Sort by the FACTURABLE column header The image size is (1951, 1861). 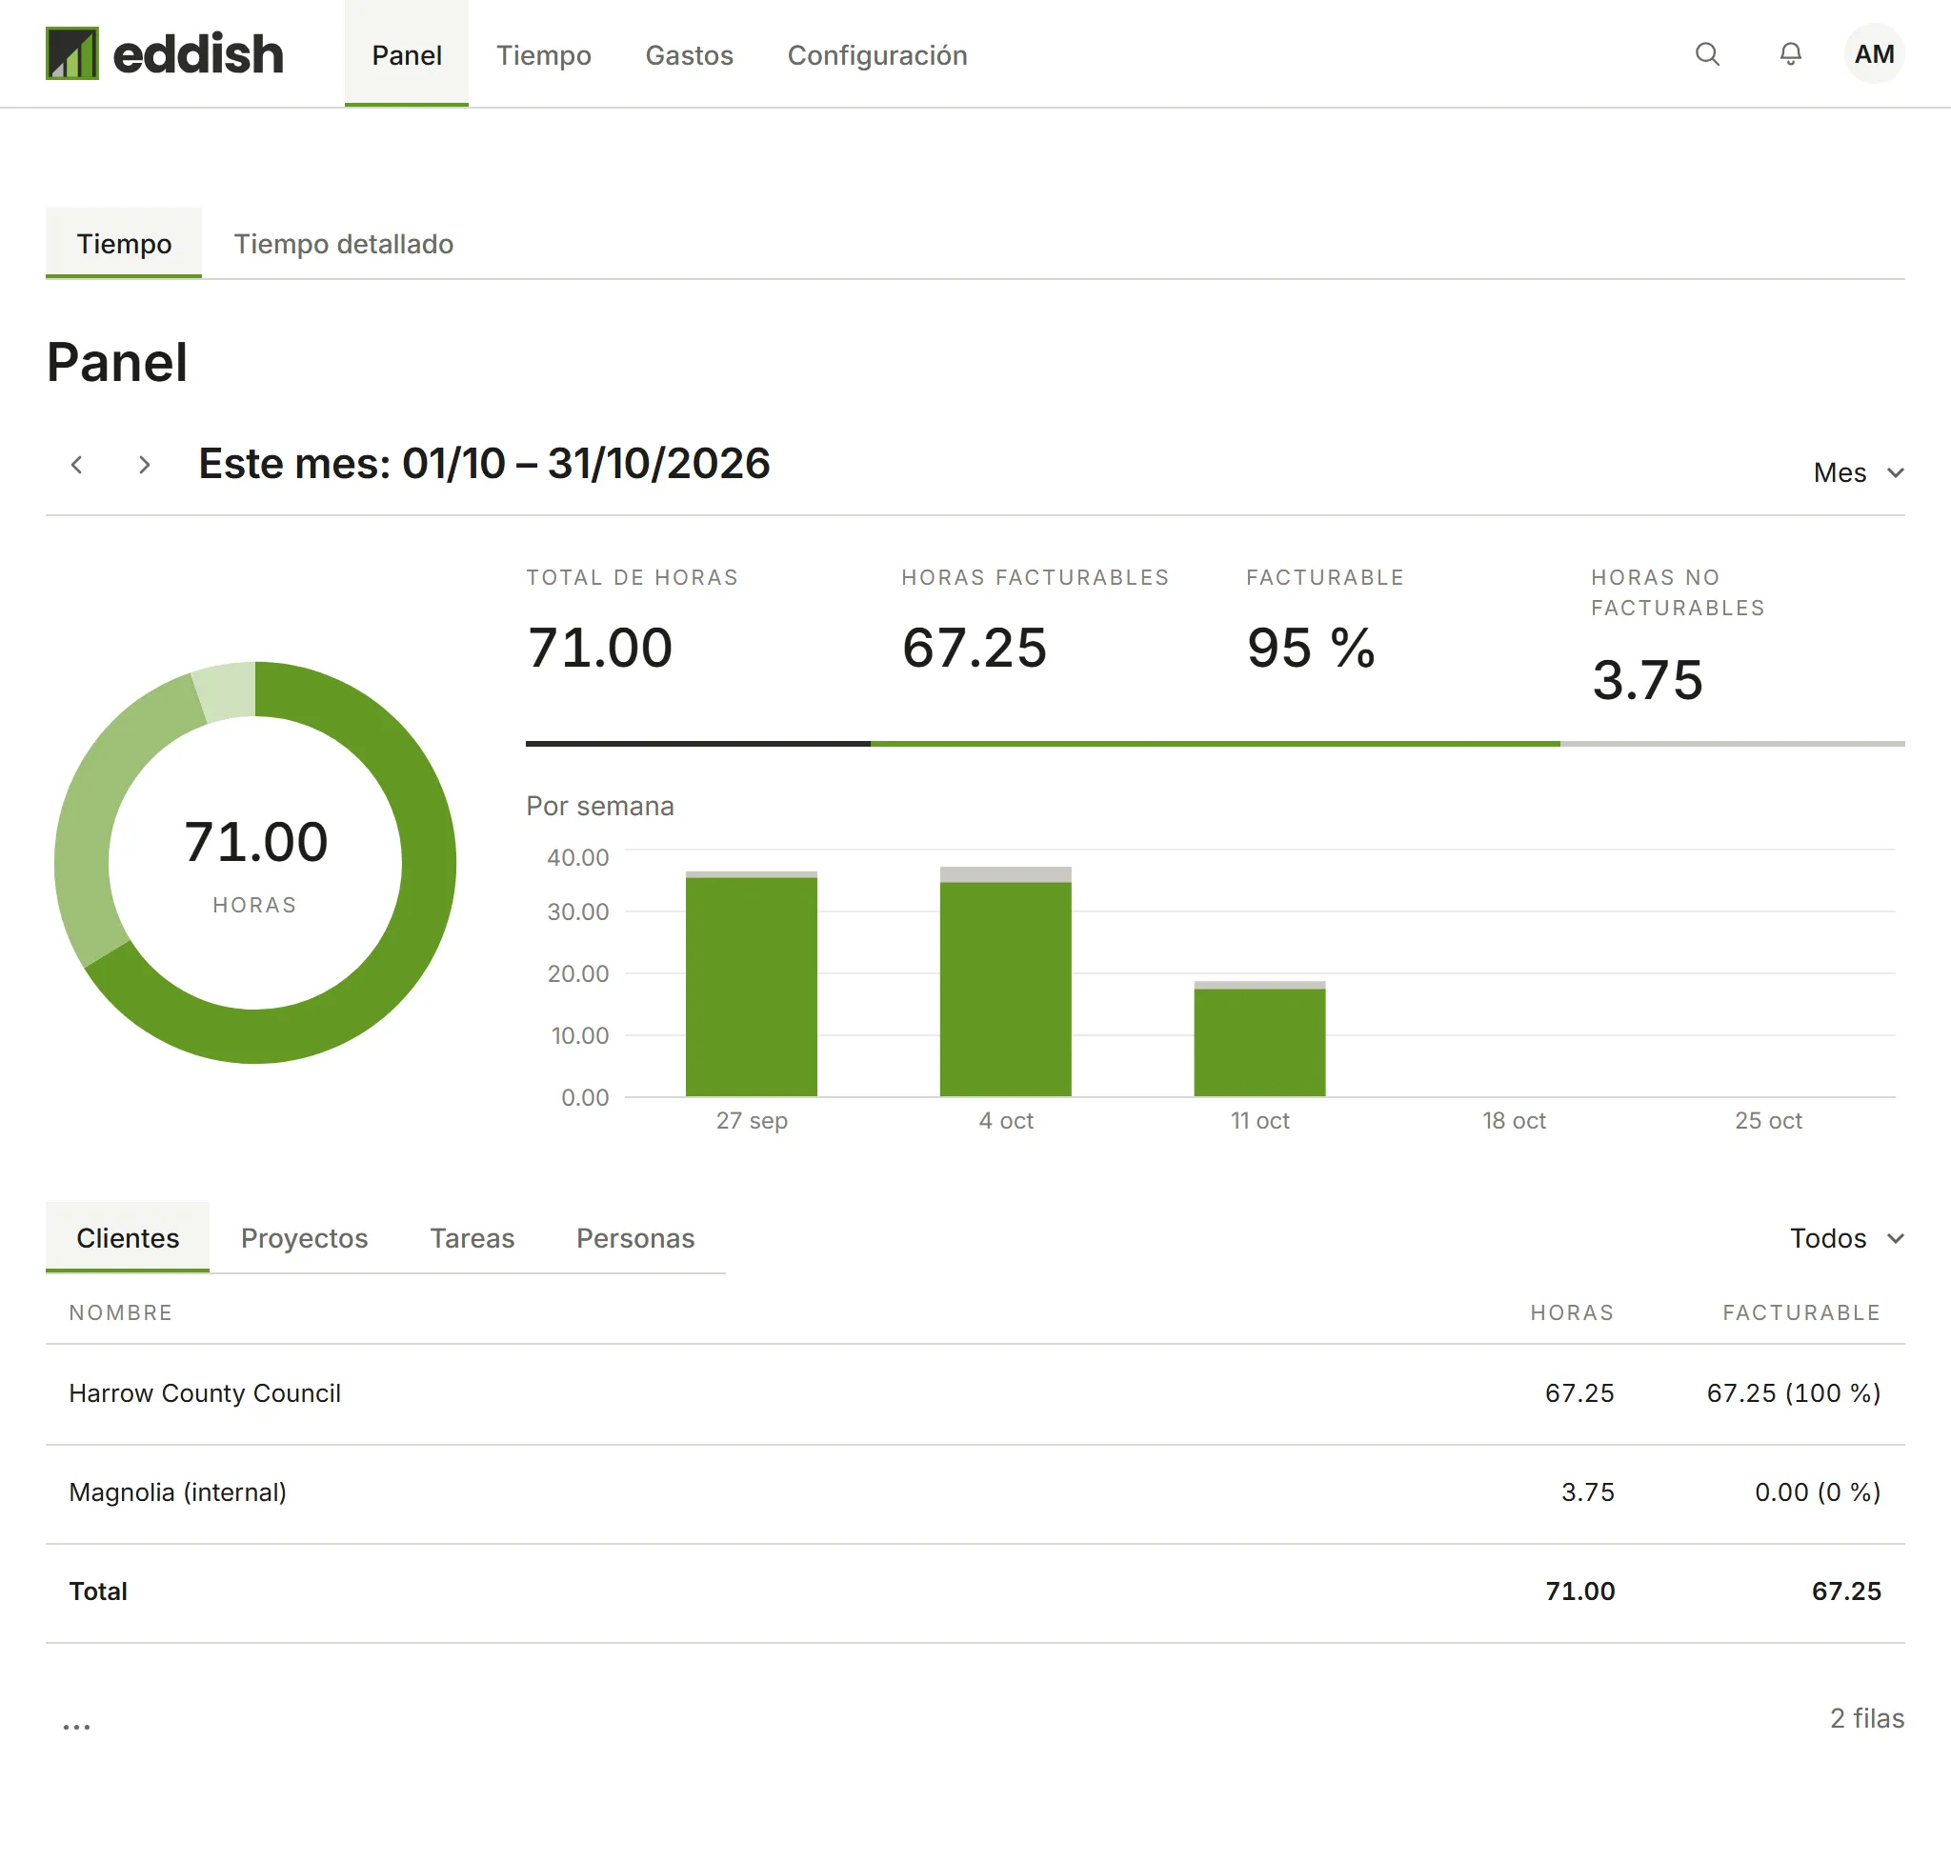pyautogui.click(x=1801, y=1312)
